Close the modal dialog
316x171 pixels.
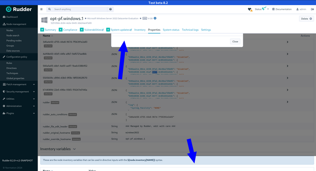[235, 42]
